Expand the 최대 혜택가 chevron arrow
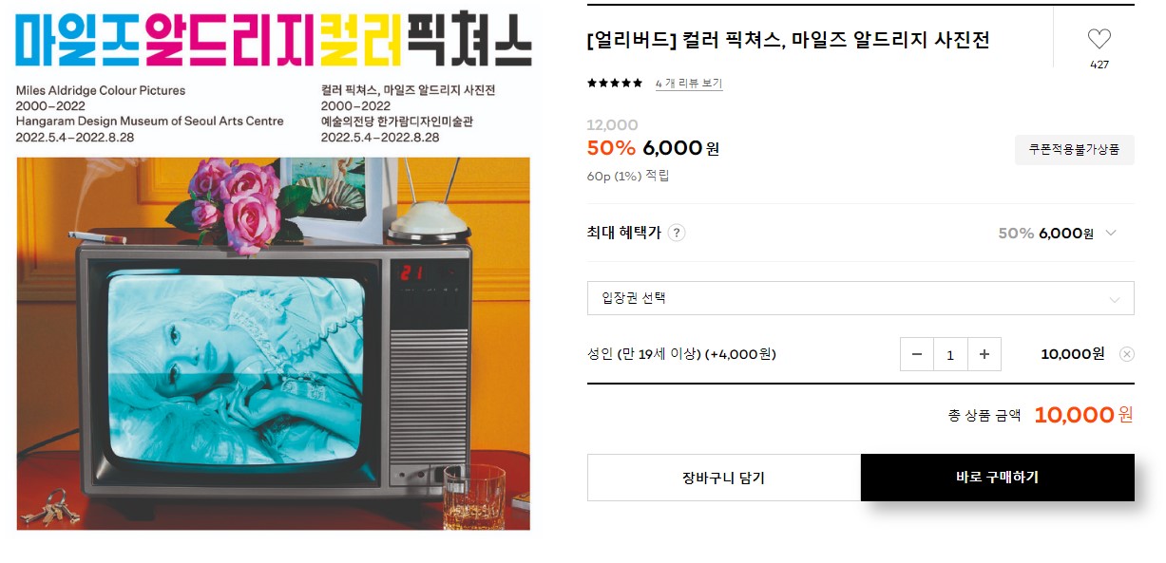The width and height of the screenshot is (1166, 563). 1110,234
